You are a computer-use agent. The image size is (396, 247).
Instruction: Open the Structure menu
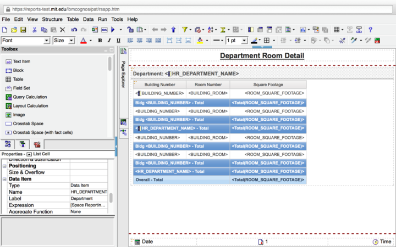52,19
